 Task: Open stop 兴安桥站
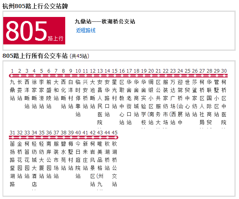[x=85, y=94]
